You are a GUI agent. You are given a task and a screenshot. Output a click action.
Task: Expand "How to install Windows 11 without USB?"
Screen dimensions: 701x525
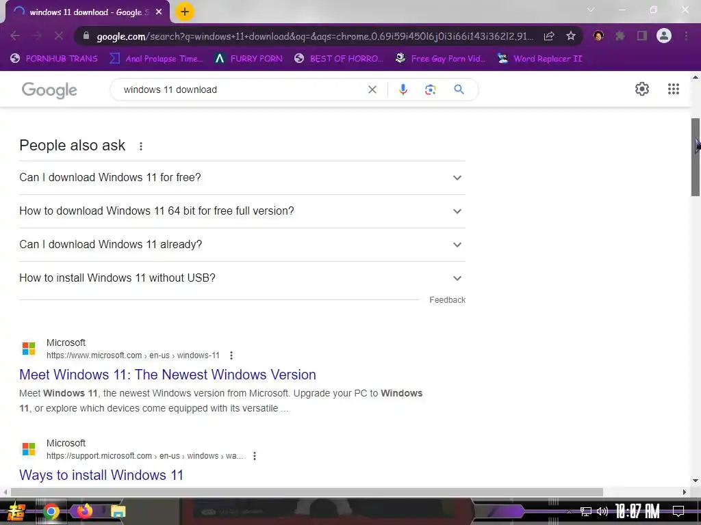click(242, 278)
